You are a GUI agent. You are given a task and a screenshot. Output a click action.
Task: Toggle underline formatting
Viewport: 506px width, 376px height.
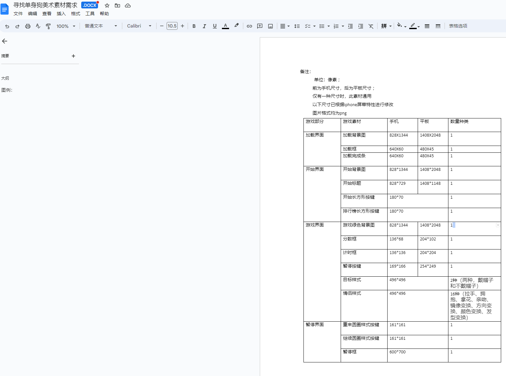click(x=215, y=26)
